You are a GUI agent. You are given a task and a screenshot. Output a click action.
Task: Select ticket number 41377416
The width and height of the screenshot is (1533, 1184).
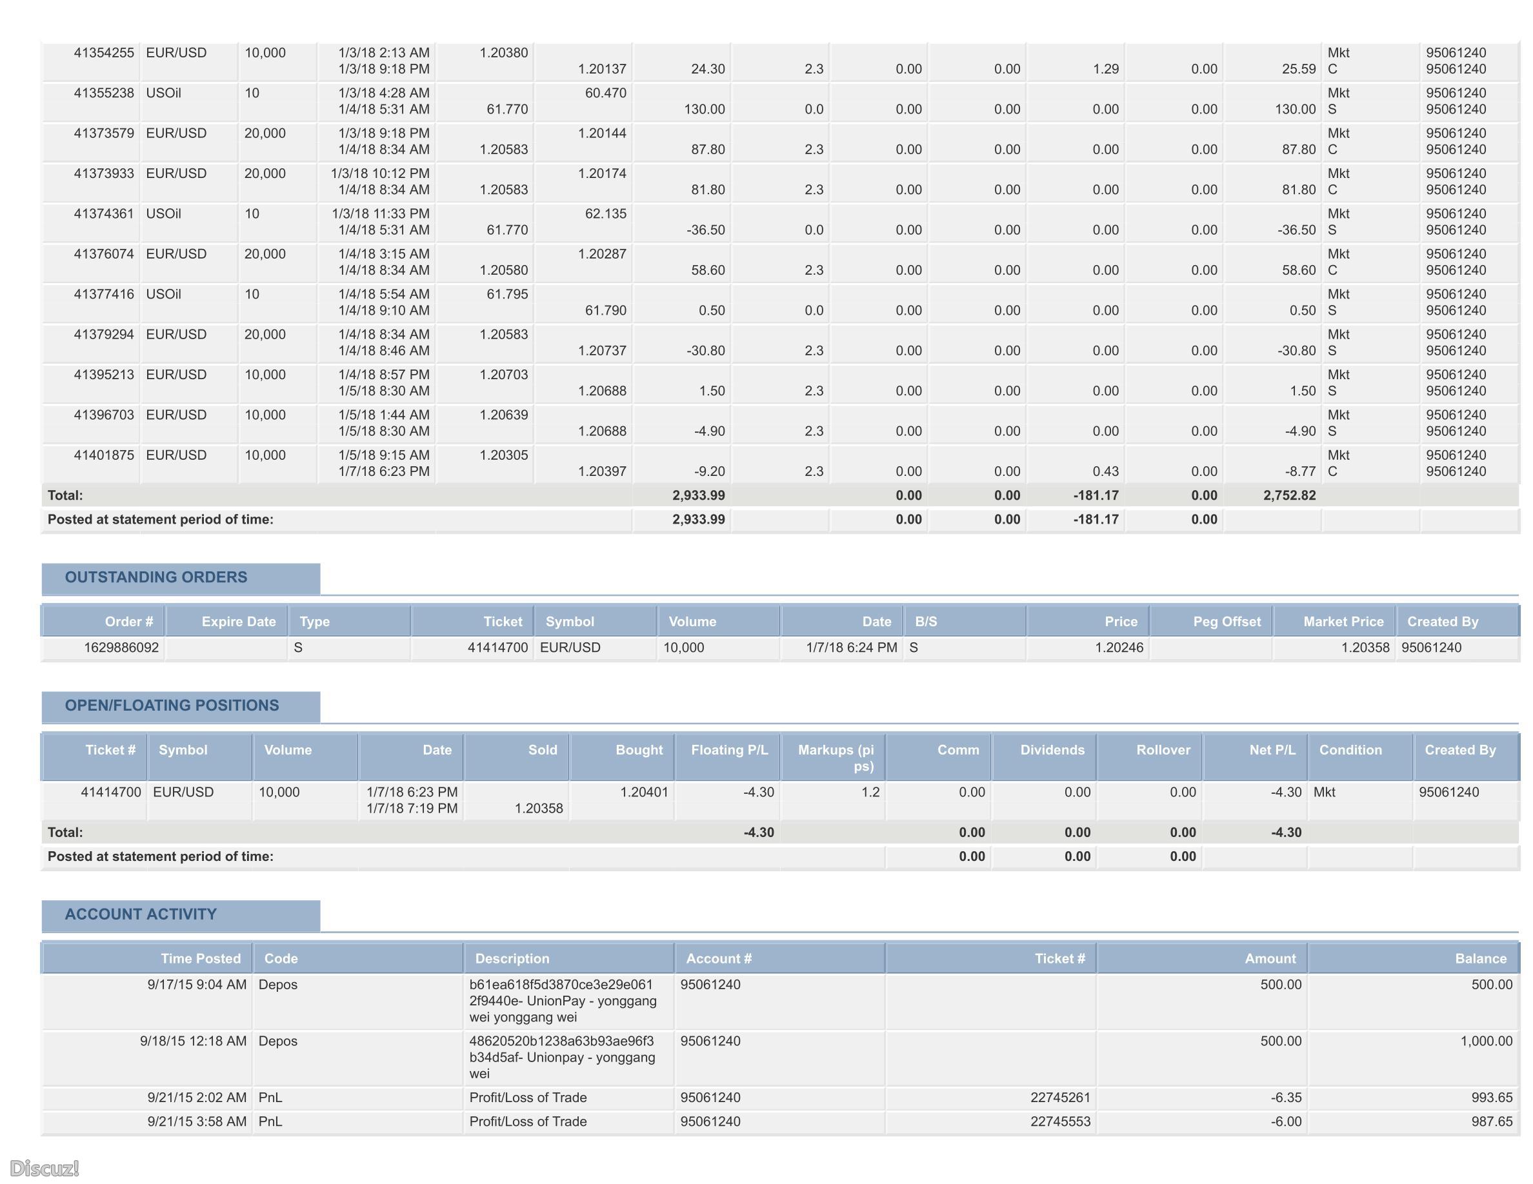[104, 294]
